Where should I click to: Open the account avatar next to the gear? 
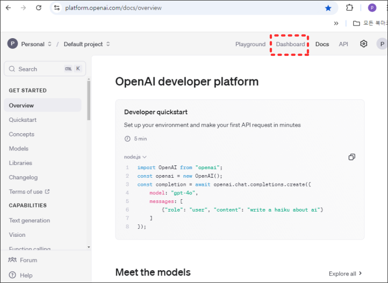[x=382, y=44]
